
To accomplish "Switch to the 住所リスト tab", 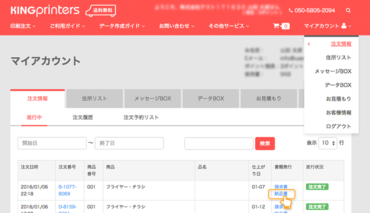I will 94,98.
